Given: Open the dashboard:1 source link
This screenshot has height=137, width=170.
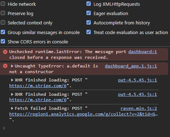Looking at the screenshot, I should tap(143, 52).
